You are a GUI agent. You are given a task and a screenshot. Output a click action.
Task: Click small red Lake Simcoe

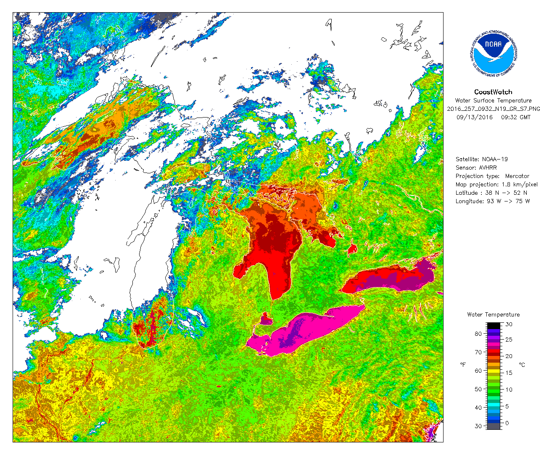352,249
